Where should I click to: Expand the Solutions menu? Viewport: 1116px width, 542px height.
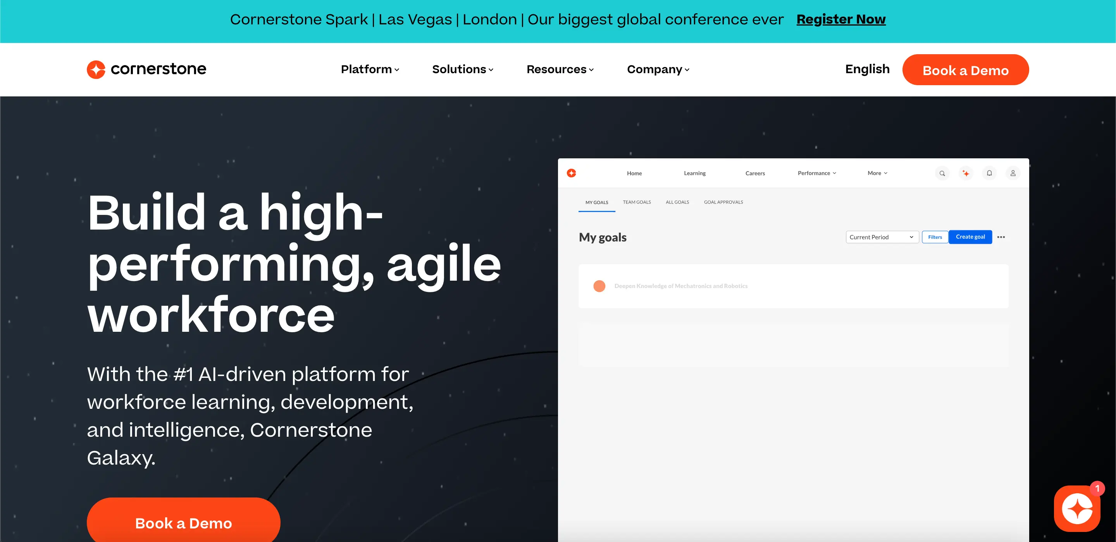tap(463, 69)
